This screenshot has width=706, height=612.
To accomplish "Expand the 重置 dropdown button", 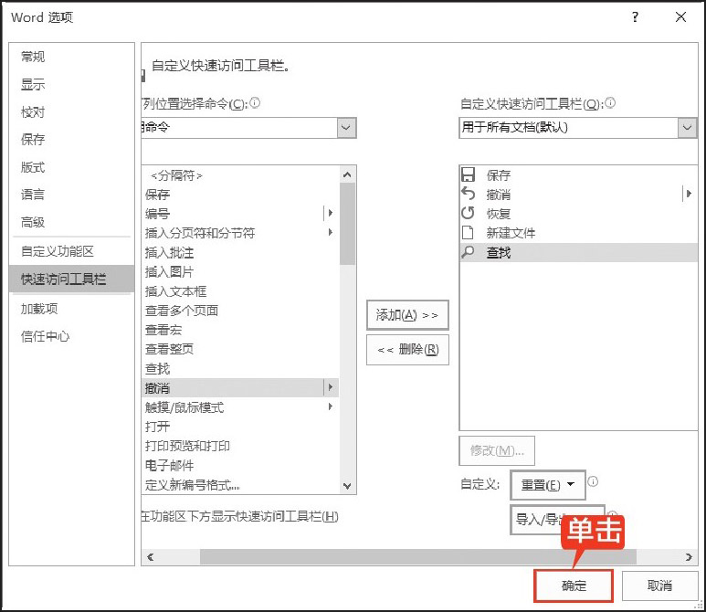I will [x=572, y=483].
